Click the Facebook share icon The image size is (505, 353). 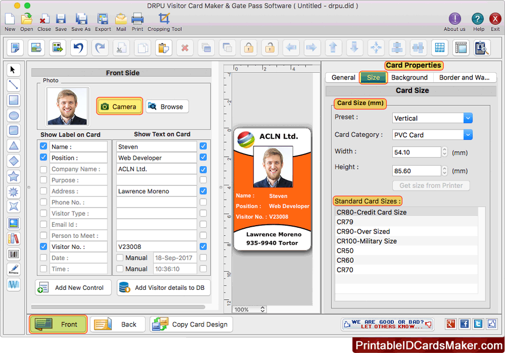[465, 324]
